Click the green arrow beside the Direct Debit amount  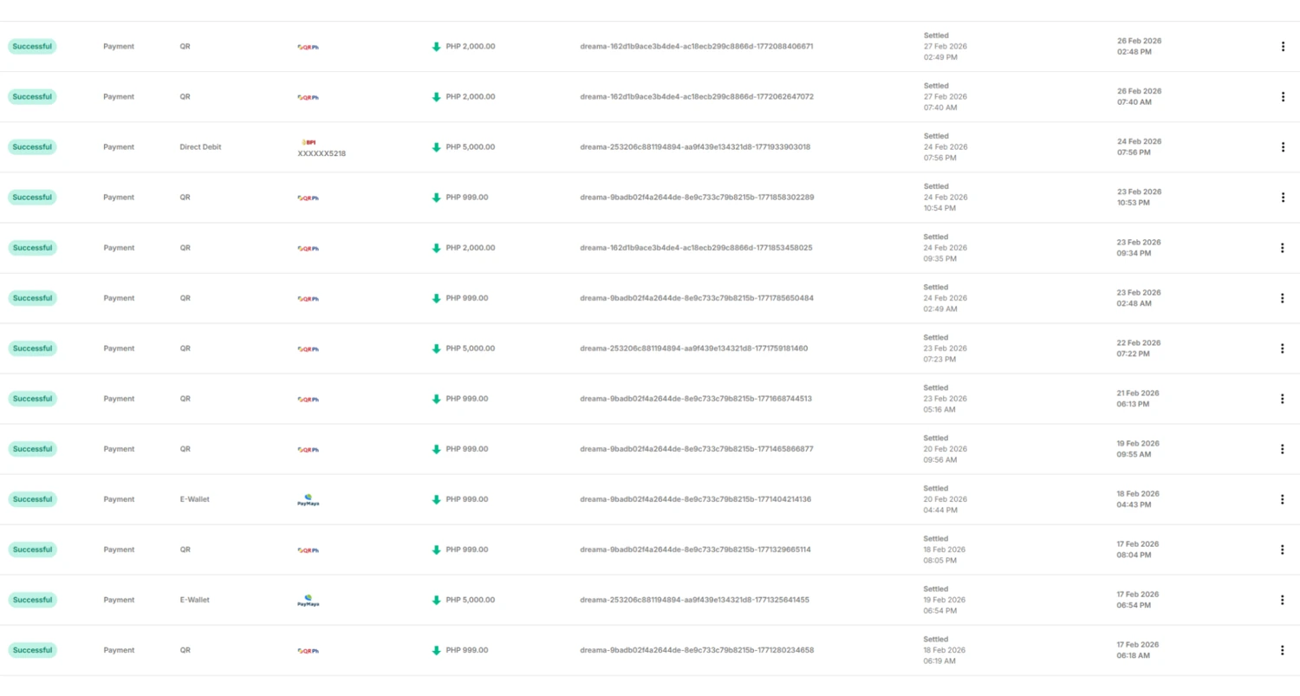437,147
